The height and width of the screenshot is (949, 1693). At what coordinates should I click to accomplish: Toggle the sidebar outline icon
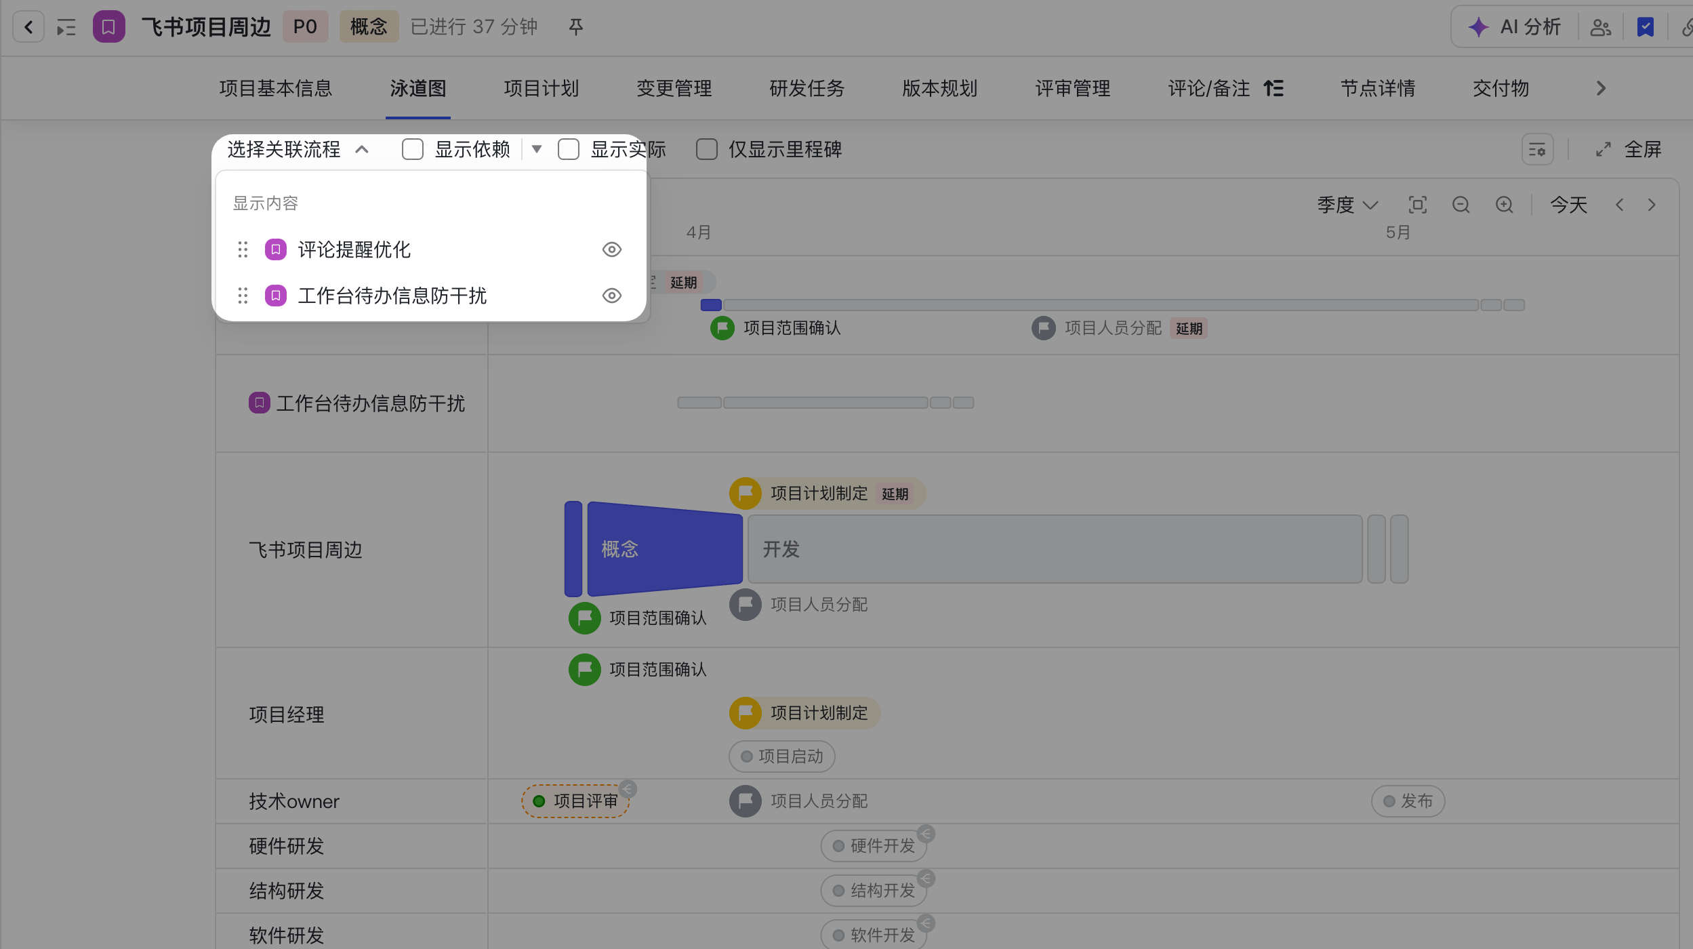click(x=66, y=27)
